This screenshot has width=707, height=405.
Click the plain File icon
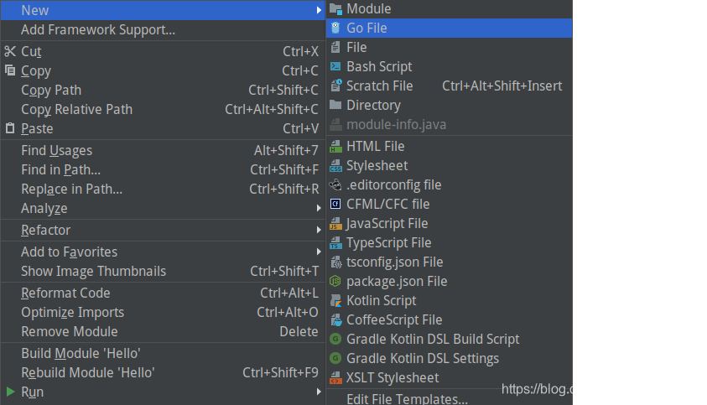click(335, 47)
